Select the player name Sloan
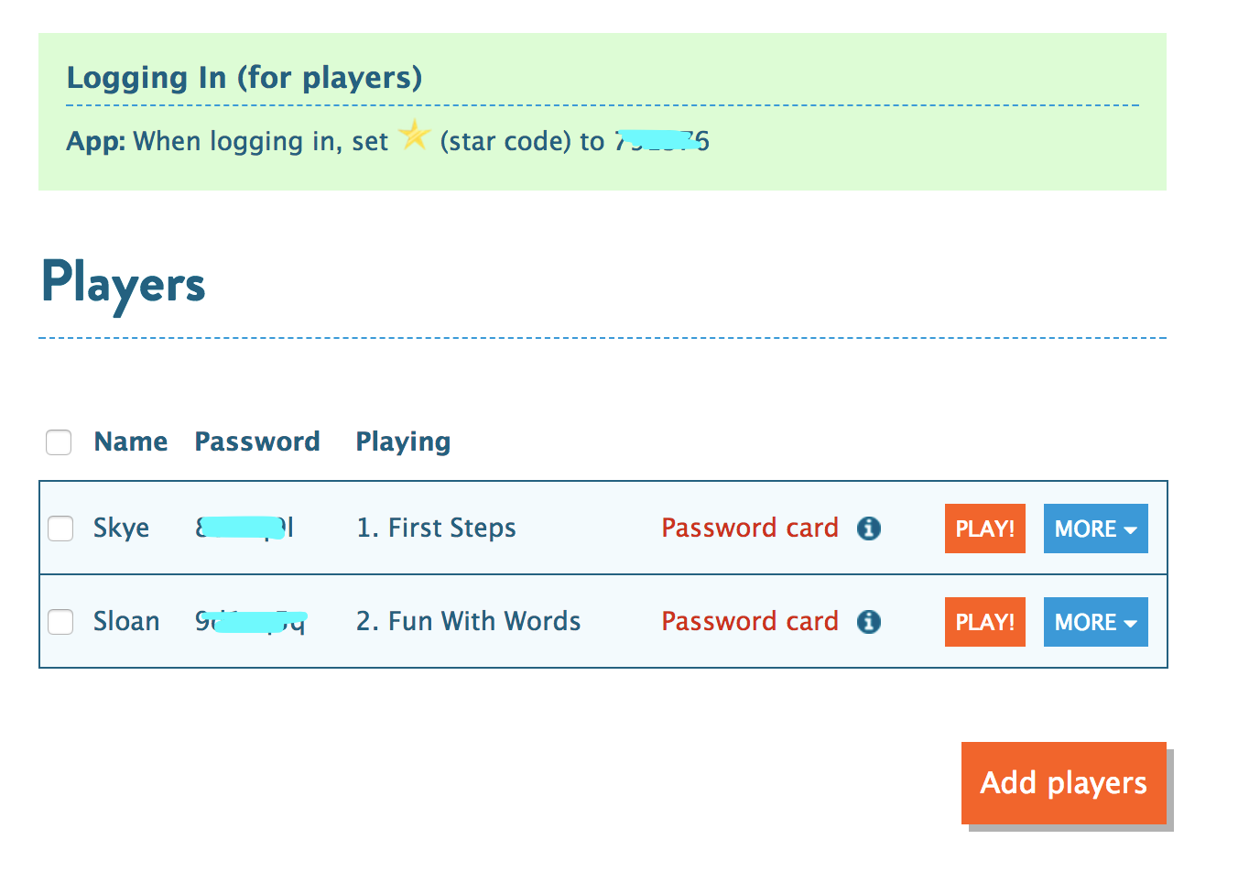The height and width of the screenshot is (883, 1249). [126, 621]
